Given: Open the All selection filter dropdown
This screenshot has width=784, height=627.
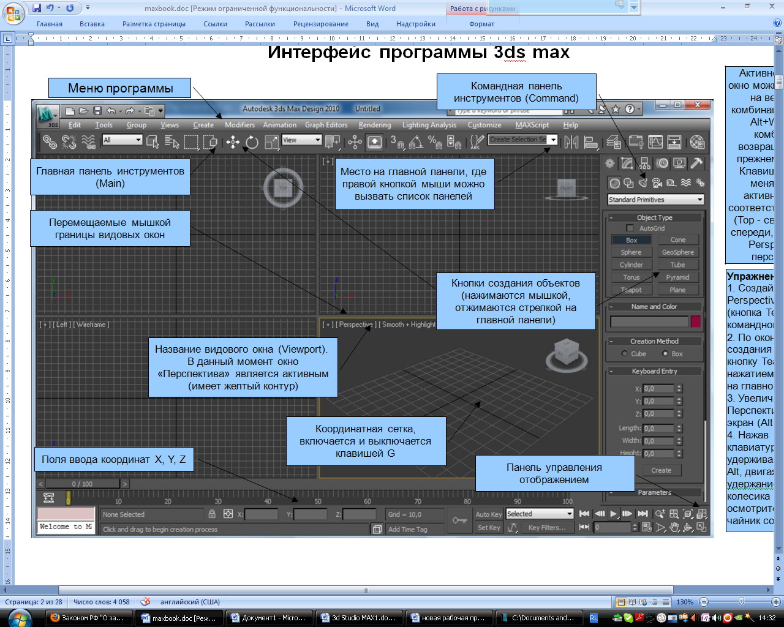Looking at the screenshot, I should click(122, 140).
